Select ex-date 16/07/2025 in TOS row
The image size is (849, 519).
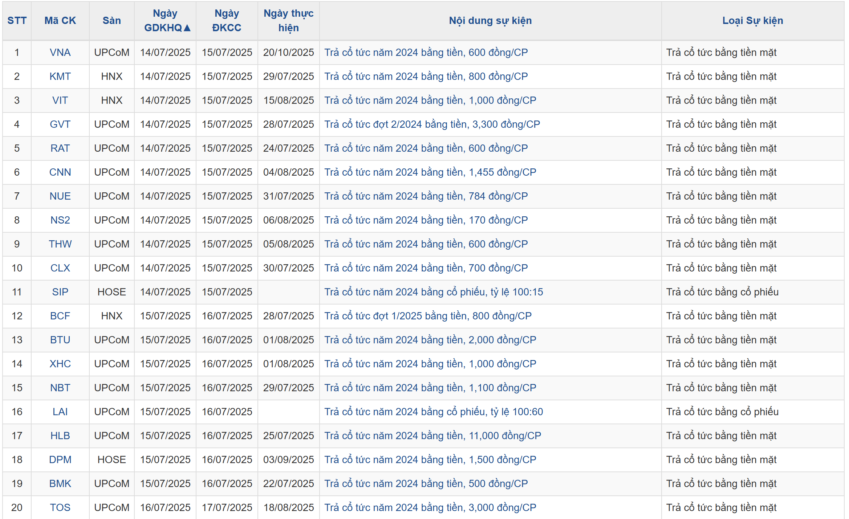point(165,508)
